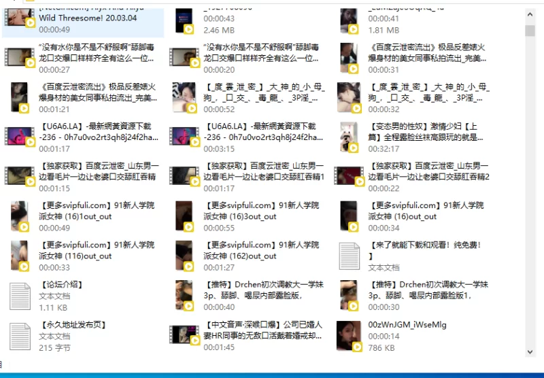Click the vertical scrollbar thumb
This screenshot has height=378, width=544.
530,31
